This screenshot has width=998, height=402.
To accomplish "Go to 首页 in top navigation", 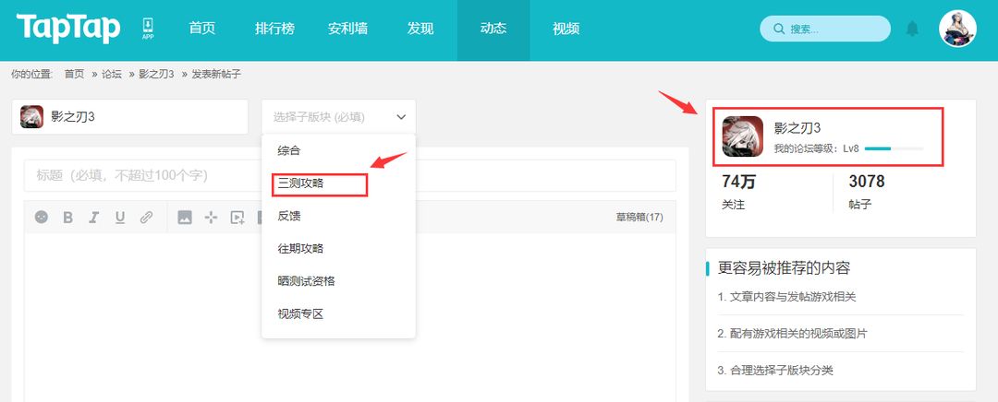I will [x=202, y=29].
